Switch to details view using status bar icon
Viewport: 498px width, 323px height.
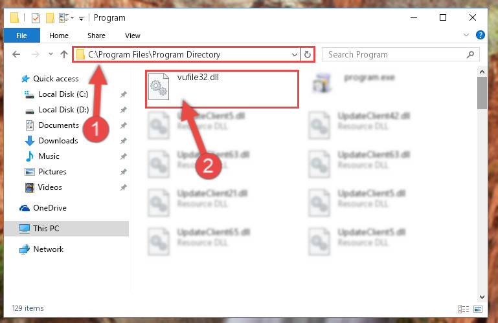(x=464, y=309)
